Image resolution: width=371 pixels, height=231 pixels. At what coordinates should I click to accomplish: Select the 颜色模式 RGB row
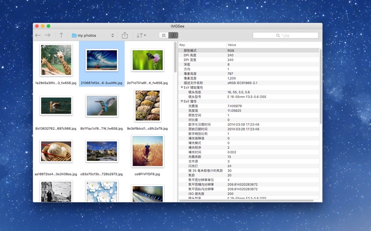[x=249, y=50]
